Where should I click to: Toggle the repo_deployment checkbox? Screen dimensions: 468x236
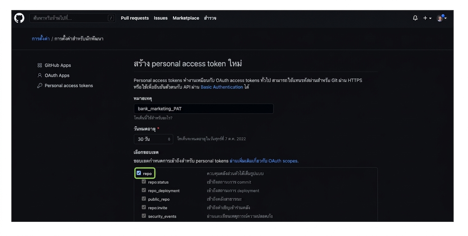pyautogui.click(x=144, y=190)
